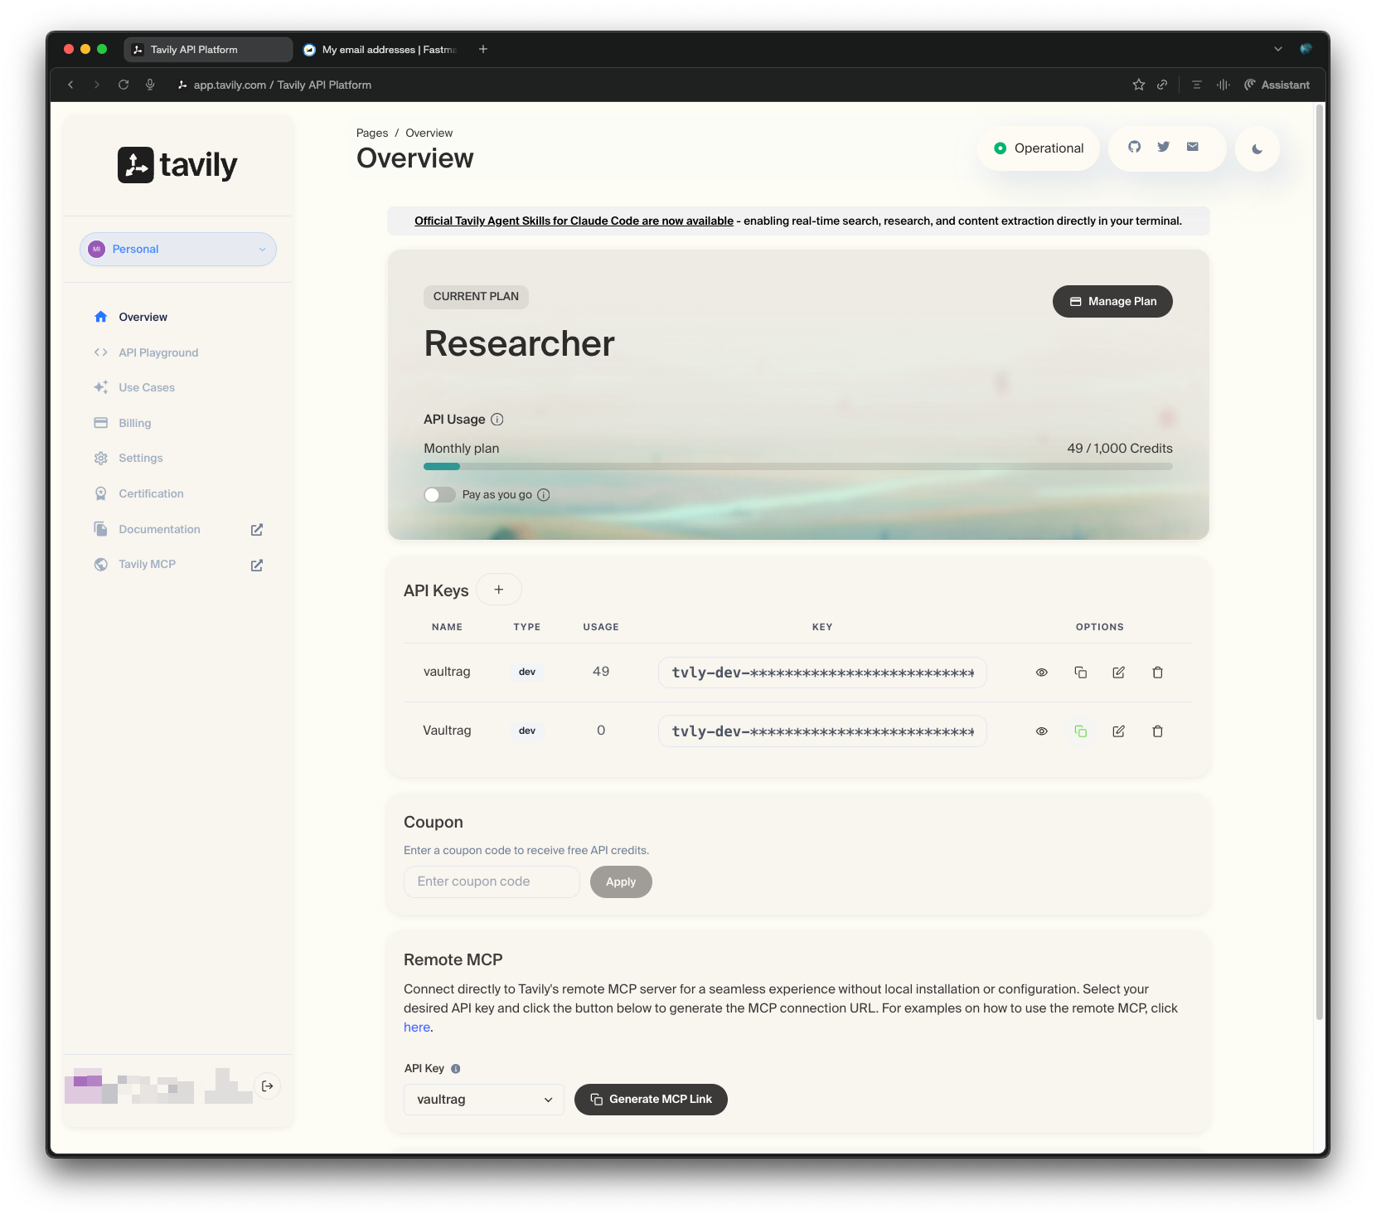Viewport: 1376px width, 1219px height.
Task: Click the Pay as you go info icon
Action: coord(544,495)
